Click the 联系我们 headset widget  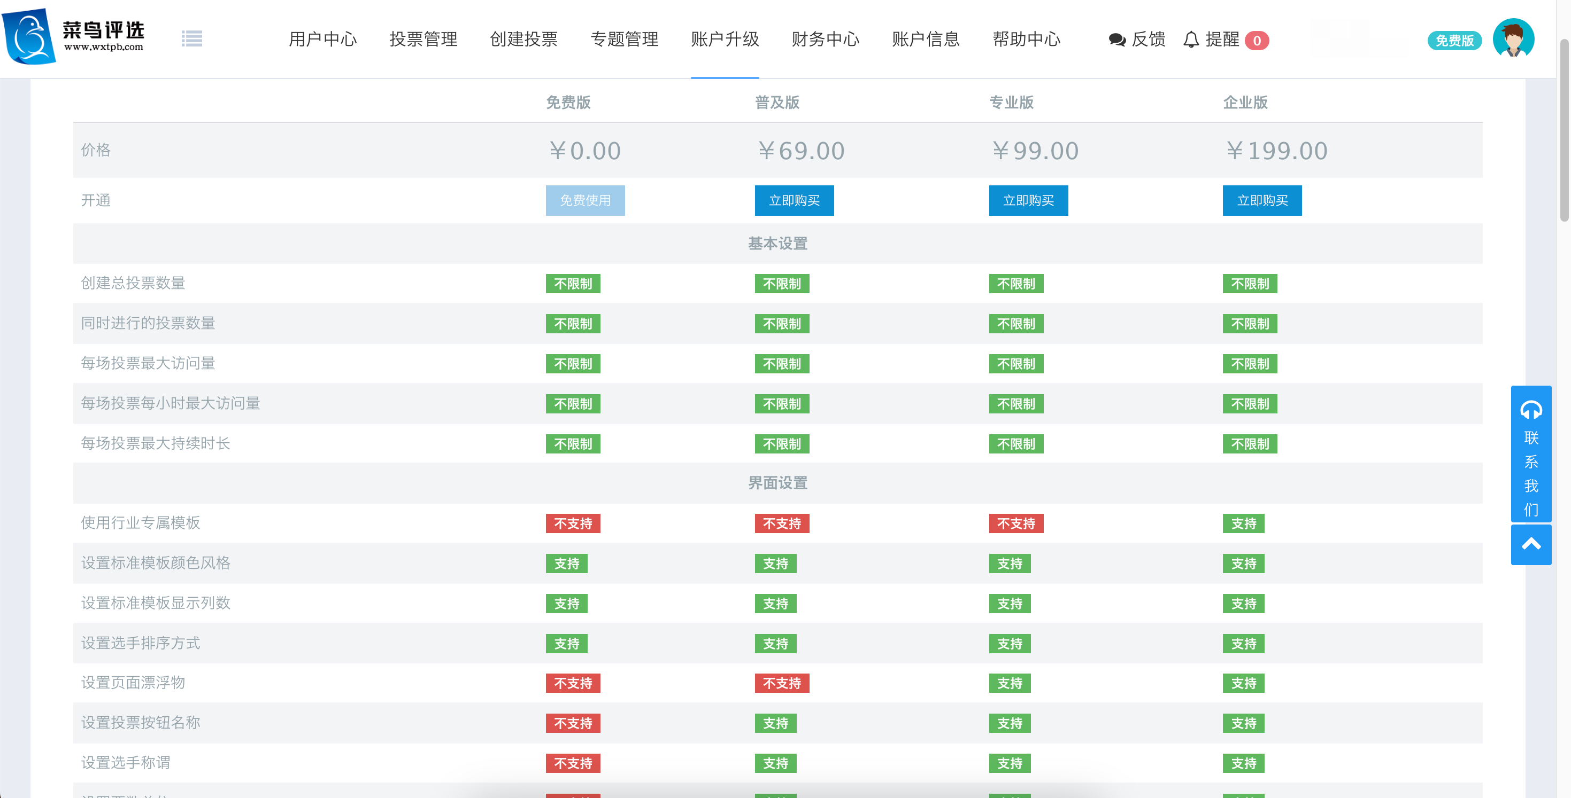(1531, 453)
